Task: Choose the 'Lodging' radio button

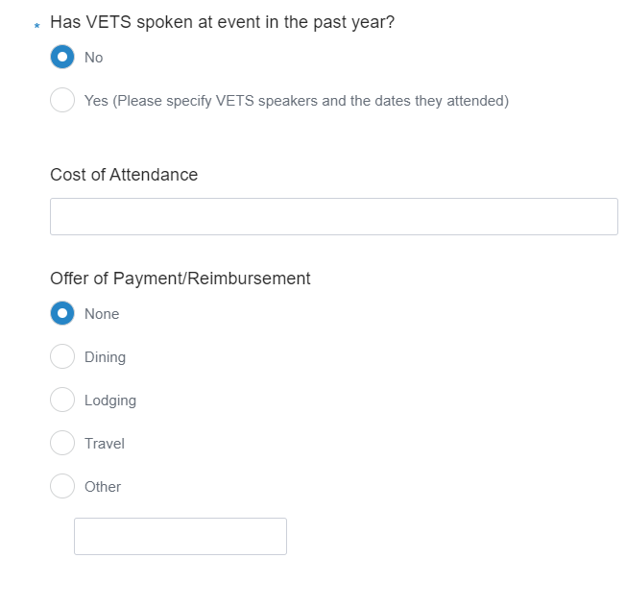Action: coord(62,401)
